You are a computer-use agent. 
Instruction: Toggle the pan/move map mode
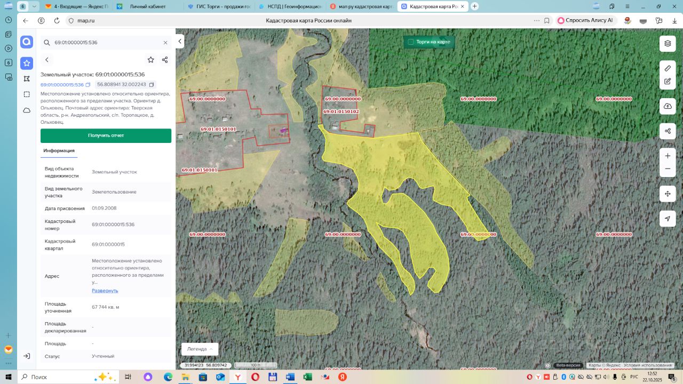click(x=668, y=194)
